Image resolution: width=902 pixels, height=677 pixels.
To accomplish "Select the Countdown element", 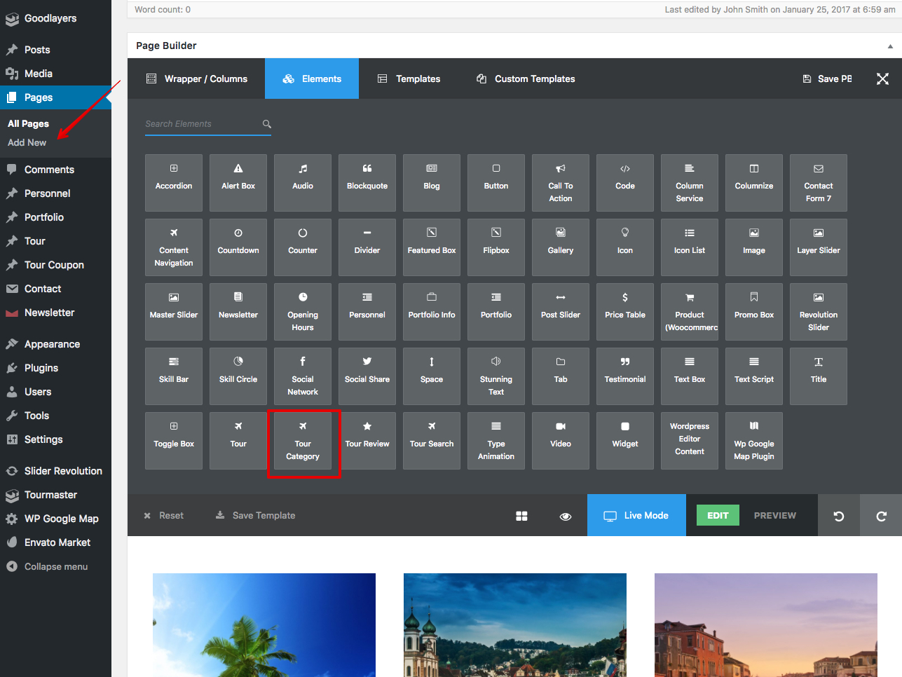I will coord(238,247).
